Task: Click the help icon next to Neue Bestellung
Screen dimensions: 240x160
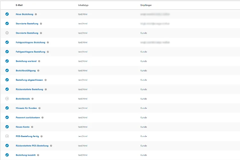Action: pyautogui.click(x=36, y=14)
